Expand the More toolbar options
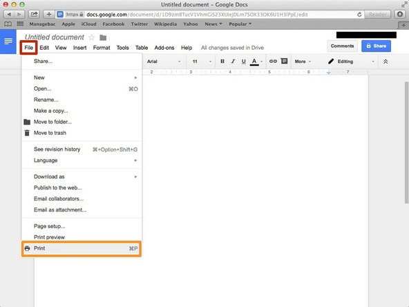 [303, 62]
